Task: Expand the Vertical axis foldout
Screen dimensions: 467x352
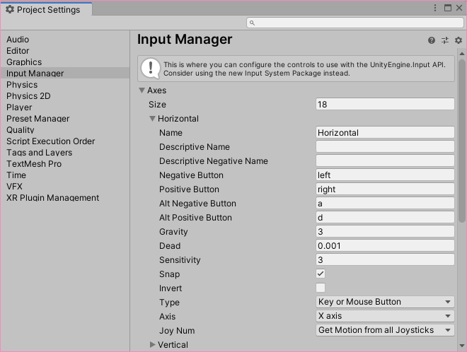Action: [x=153, y=344]
